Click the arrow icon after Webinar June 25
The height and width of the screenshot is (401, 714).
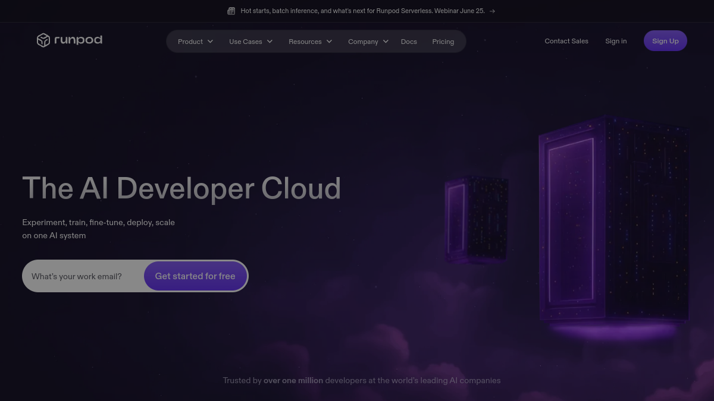[492, 11]
